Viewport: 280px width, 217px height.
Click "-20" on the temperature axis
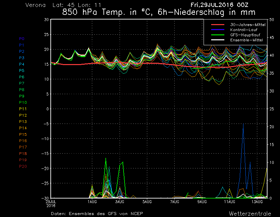pos(45,168)
